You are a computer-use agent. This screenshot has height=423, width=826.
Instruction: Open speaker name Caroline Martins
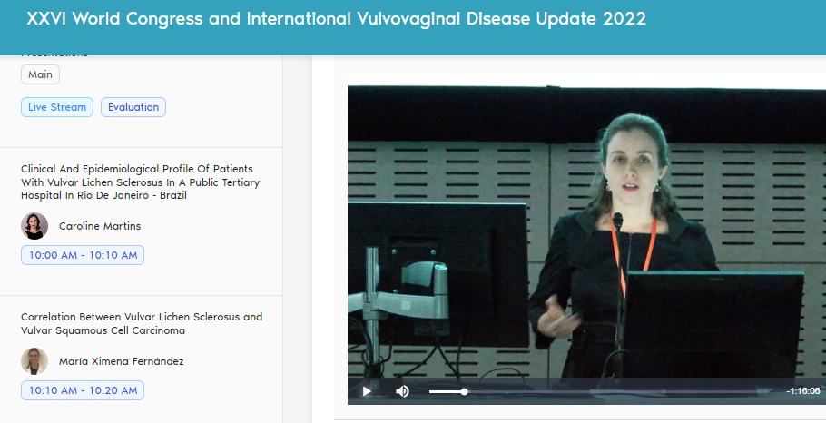point(100,226)
